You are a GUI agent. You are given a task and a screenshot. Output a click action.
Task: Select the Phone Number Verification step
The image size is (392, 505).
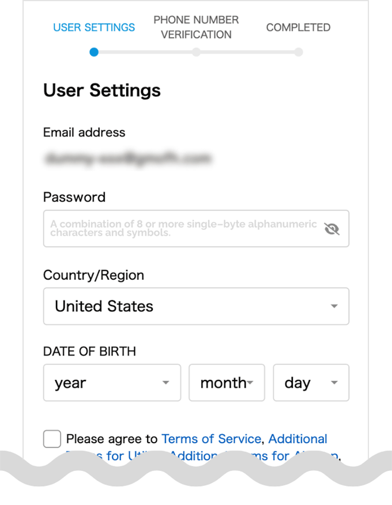click(x=196, y=27)
